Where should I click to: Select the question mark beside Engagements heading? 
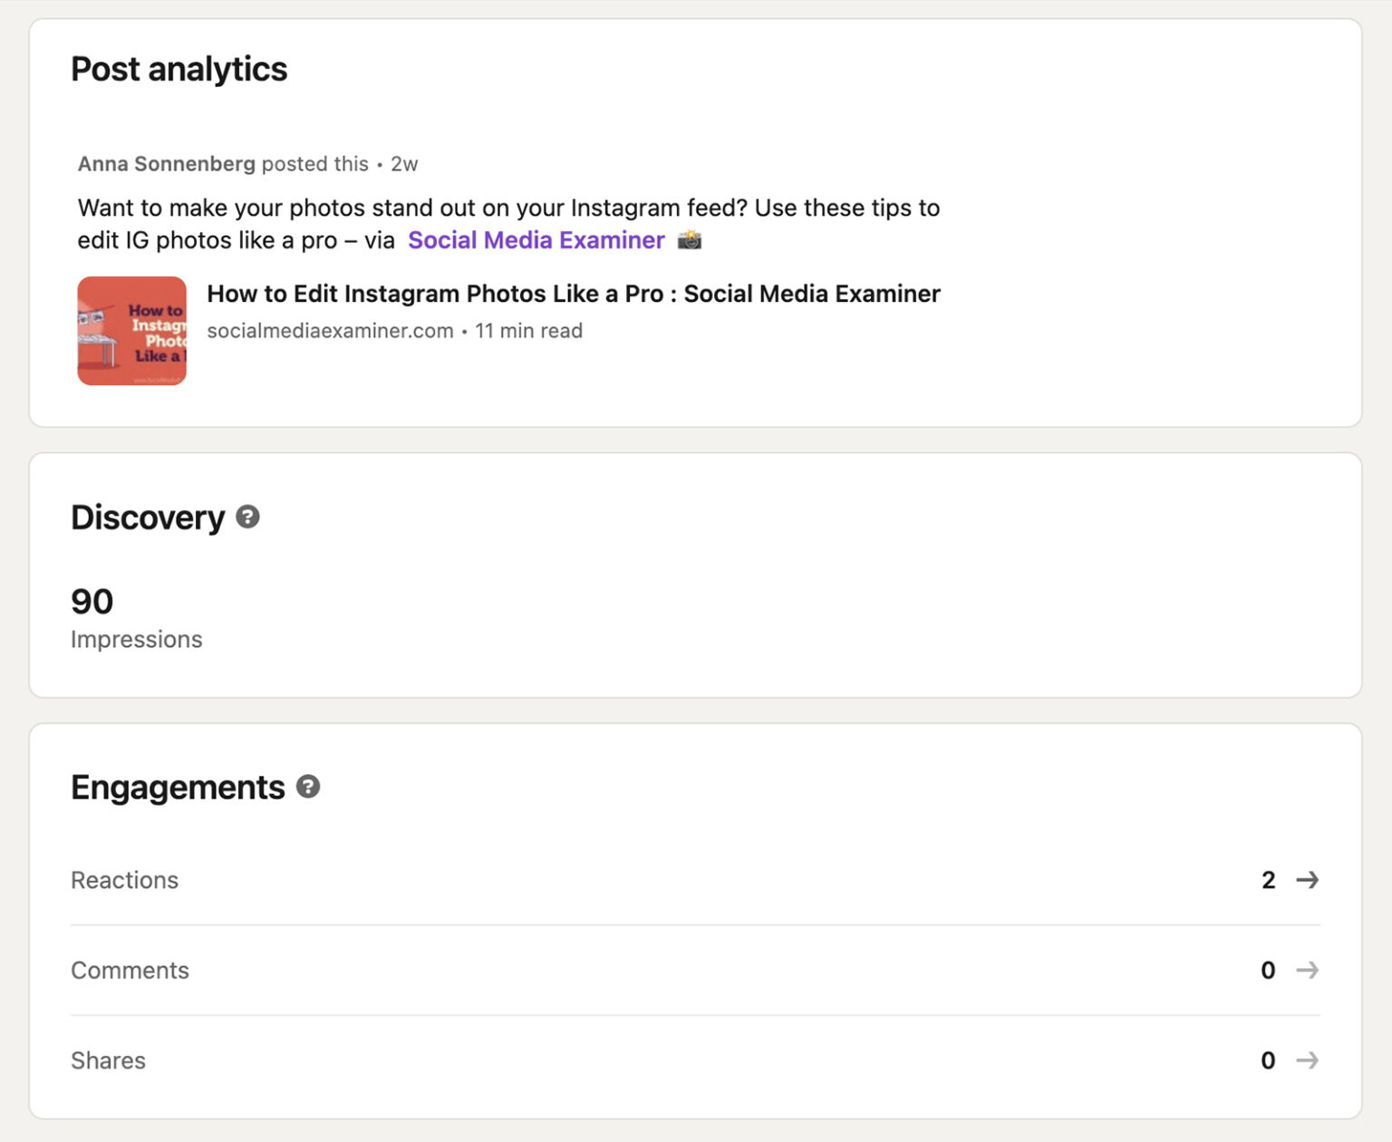tap(307, 787)
